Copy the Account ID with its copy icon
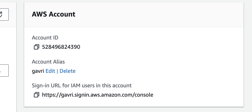252x112 pixels. point(36,47)
